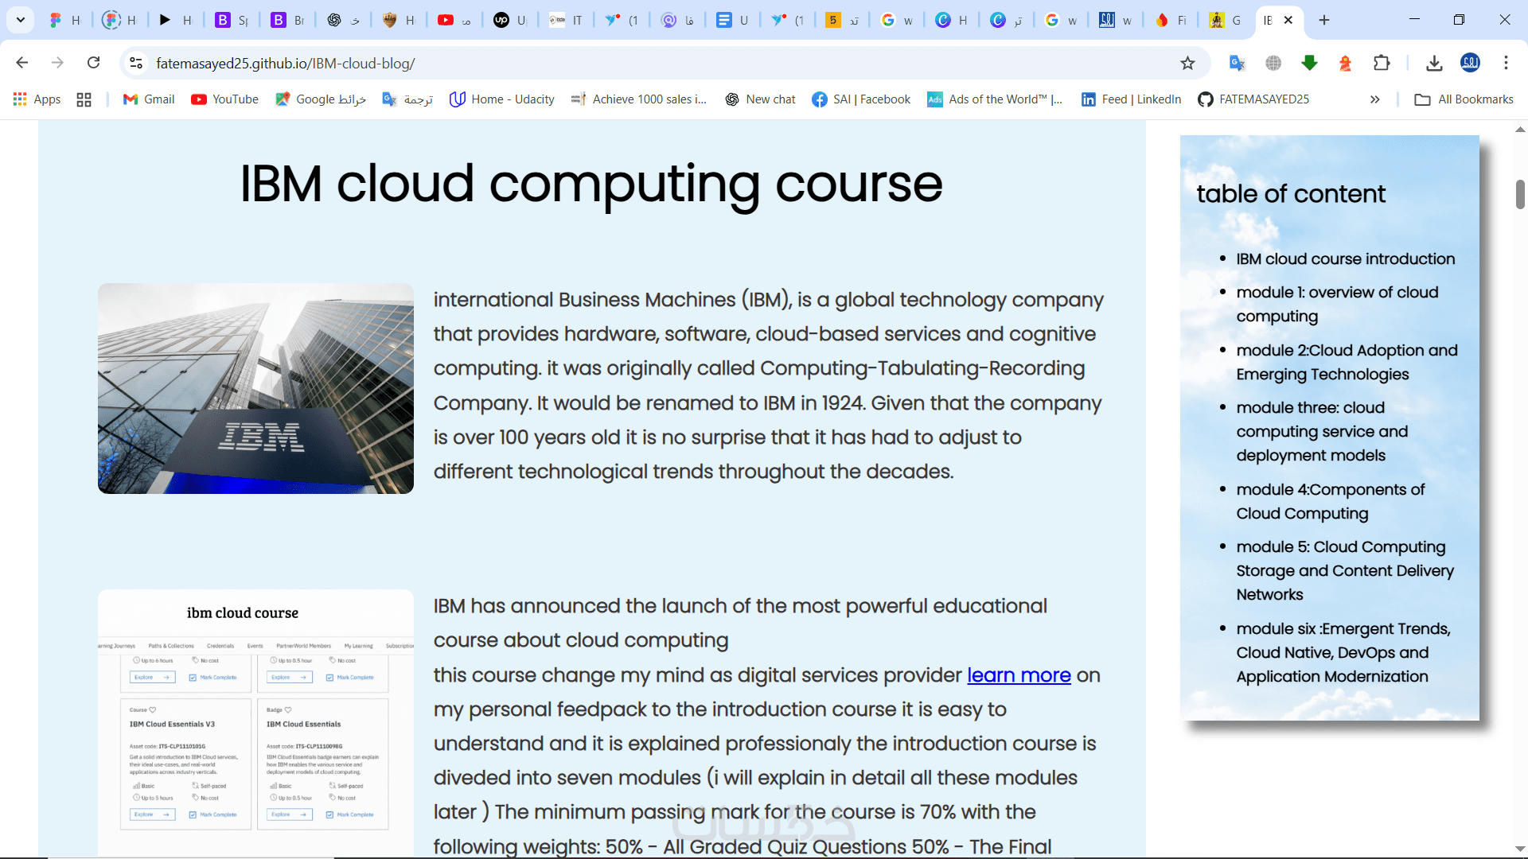Bookmark this page with the star icon
This screenshot has height=859, width=1528.
coord(1187,63)
